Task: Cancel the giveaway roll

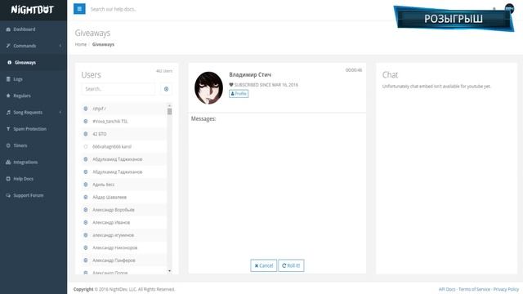Action: 263,265
